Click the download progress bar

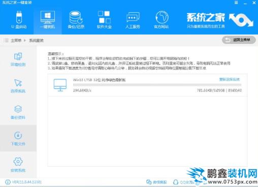pyautogui.click(x=157, y=85)
